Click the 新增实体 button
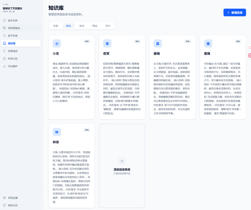 (x=235, y=12)
